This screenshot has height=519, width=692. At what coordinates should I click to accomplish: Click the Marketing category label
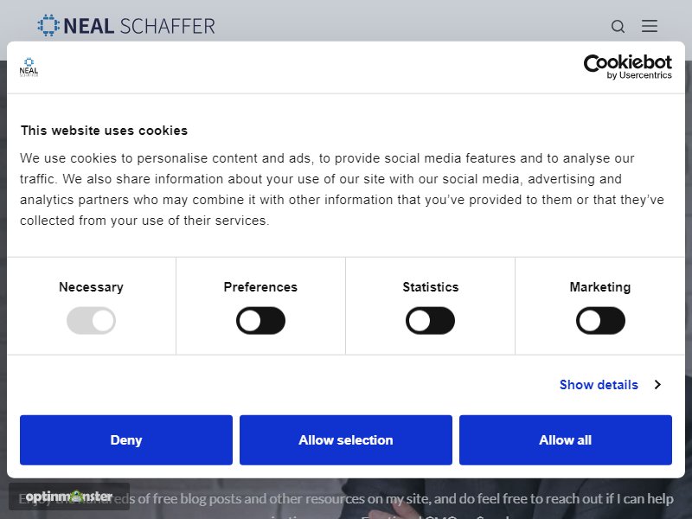(x=600, y=287)
